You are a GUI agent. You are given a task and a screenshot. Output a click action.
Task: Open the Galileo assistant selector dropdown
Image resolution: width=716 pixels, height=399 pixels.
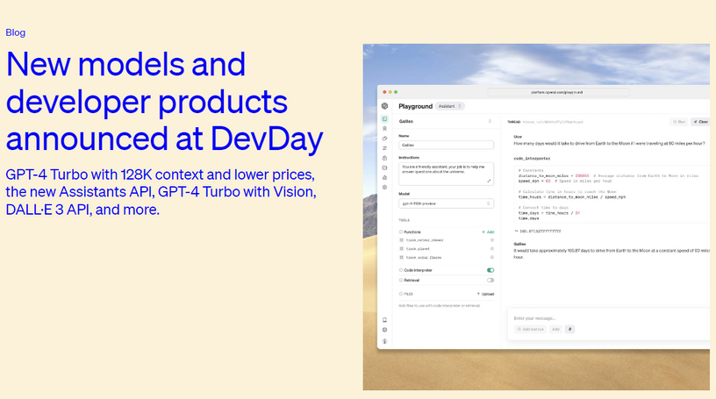click(x=446, y=121)
